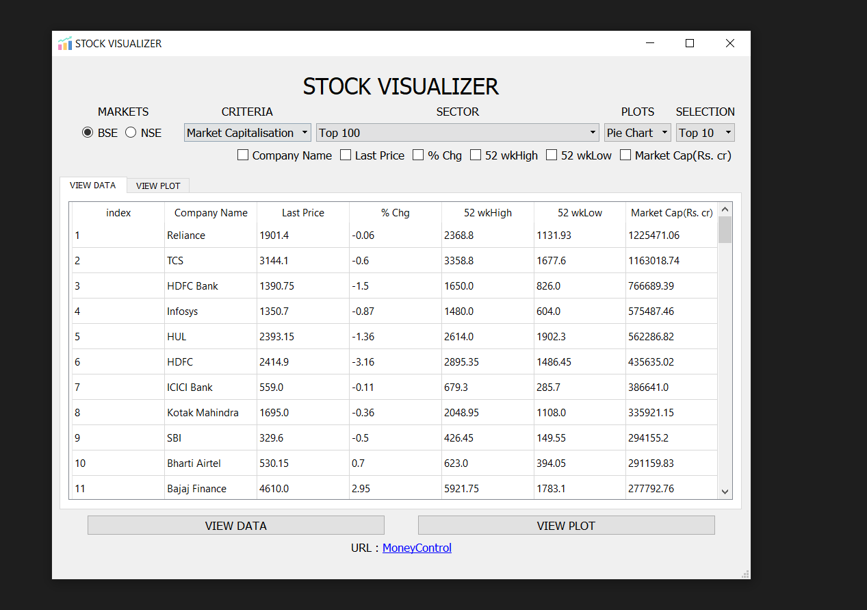Viewport: 867px width, 610px height.
Task: Switch to the VIEW PLOT tab
Action: [x=158, y=186]
